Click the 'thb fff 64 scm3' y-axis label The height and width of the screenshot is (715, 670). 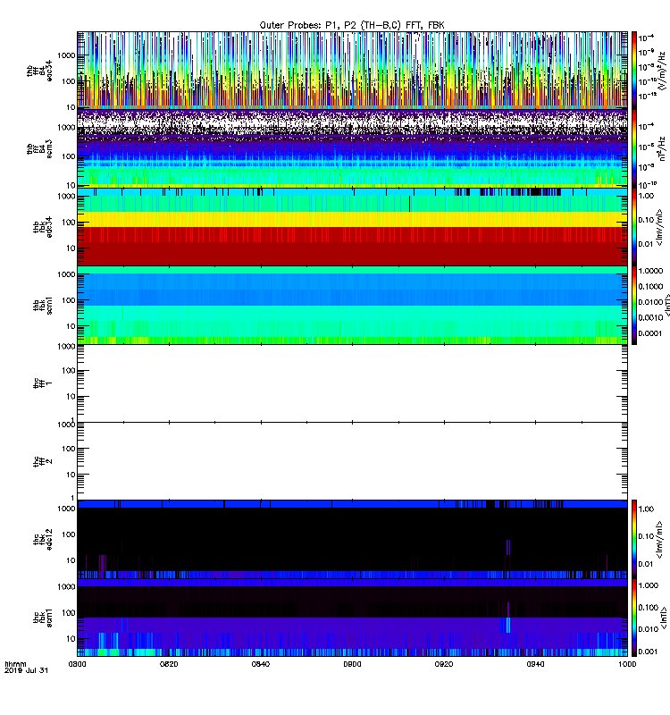[x=39, y=148]
